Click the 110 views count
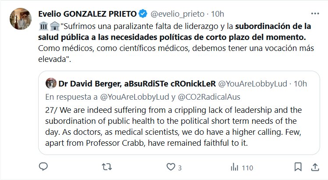Viewport: 328px width, 180px height. (x=247, y=168)
